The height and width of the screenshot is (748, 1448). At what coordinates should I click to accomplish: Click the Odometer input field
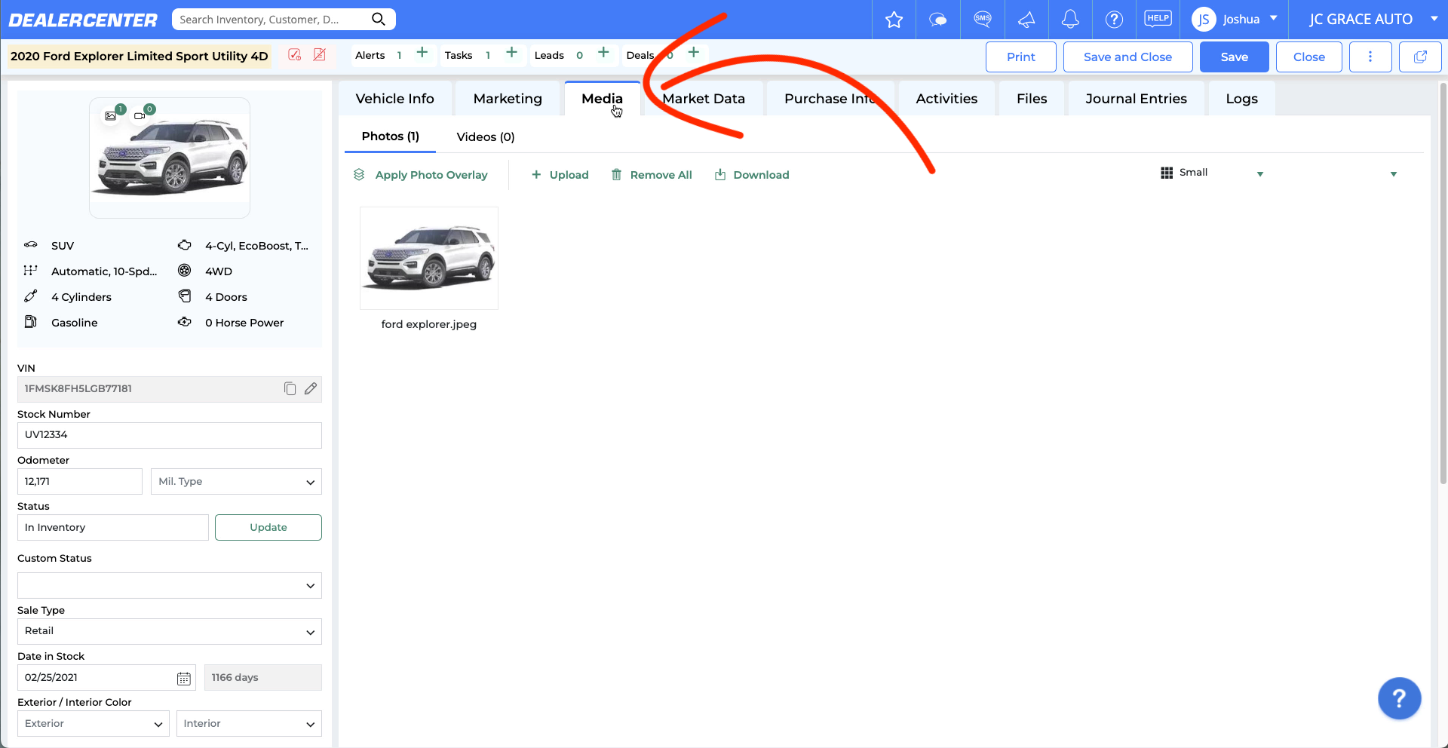click(80, 482)
